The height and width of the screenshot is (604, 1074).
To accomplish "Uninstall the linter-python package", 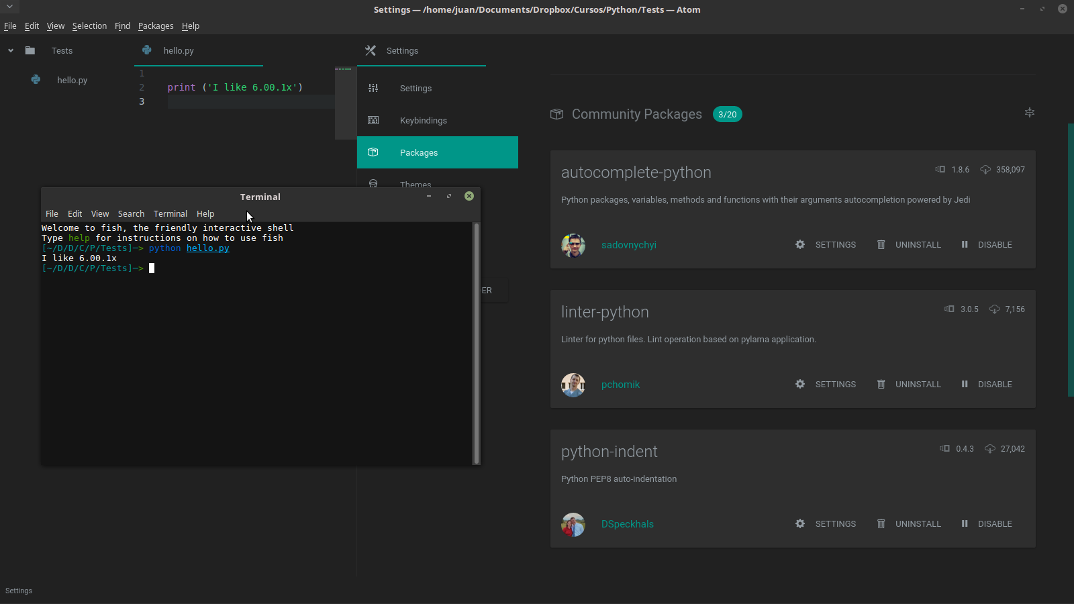I will point(909,385).
